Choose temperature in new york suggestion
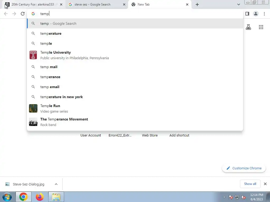 [x=135, y=97]
